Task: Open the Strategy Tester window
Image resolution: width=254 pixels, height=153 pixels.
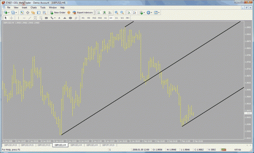Action: (x=44, y=13)
